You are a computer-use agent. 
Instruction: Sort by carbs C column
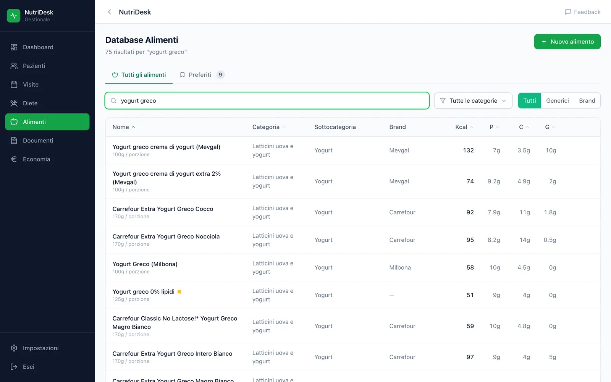tap(524, 127)
